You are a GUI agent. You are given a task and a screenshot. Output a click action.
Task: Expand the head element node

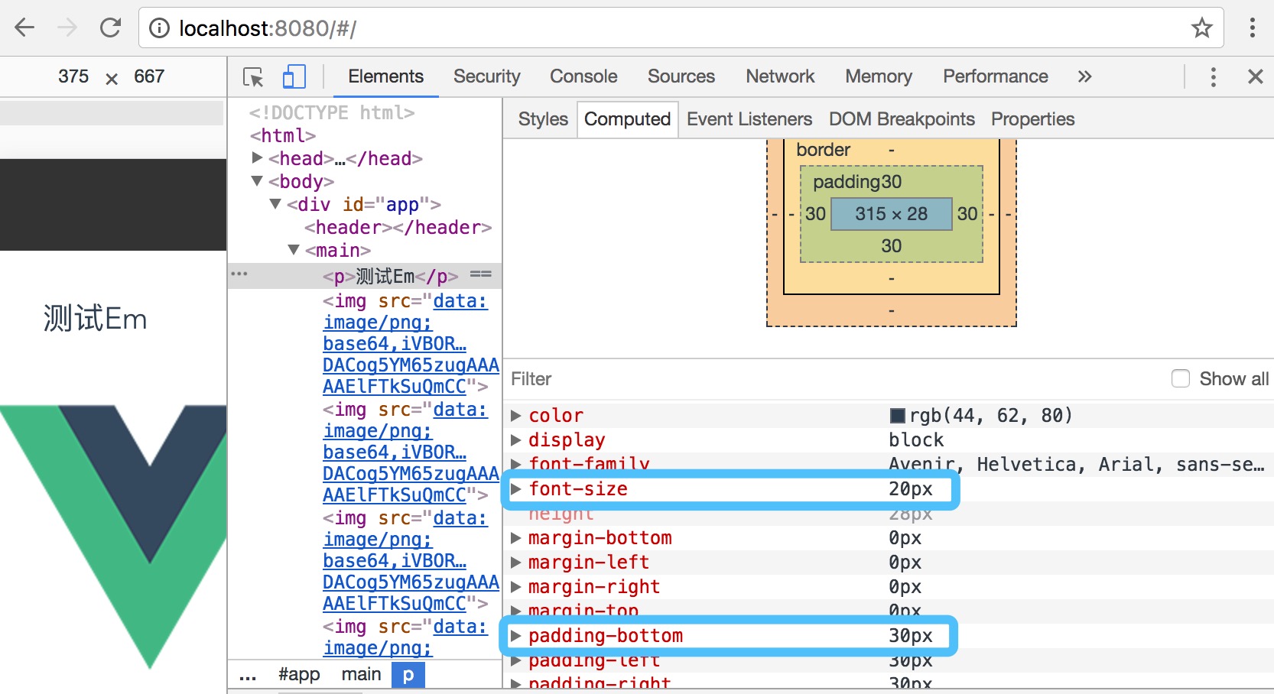258,158
